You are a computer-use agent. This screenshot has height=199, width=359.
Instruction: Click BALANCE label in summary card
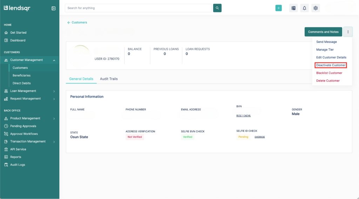coord(135,49)
